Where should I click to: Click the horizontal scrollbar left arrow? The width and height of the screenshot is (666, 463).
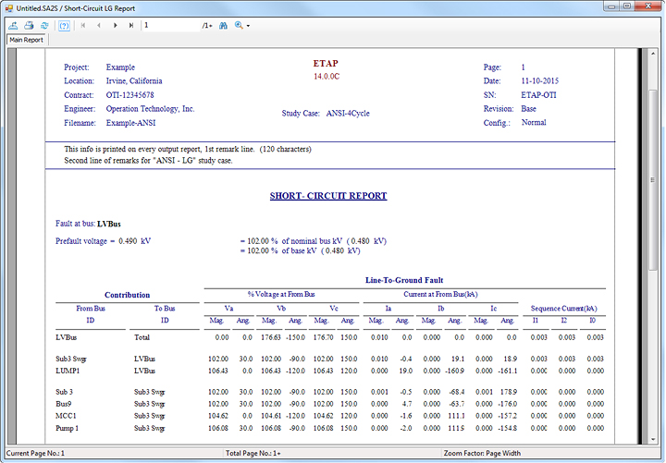pyautogui.click(x=13, y=444)
